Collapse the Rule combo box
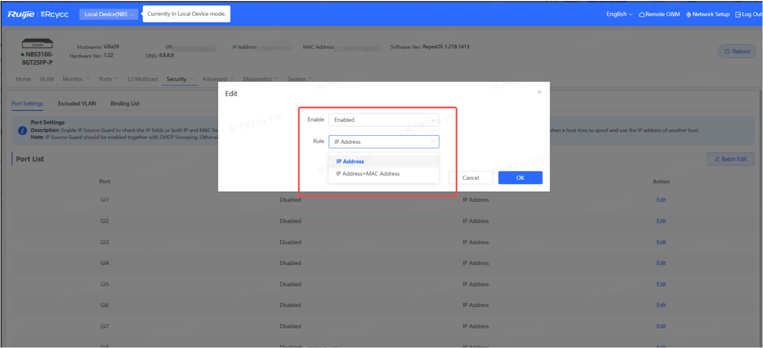The height and width of the screenshot is (348, 763). pos(384,142)
